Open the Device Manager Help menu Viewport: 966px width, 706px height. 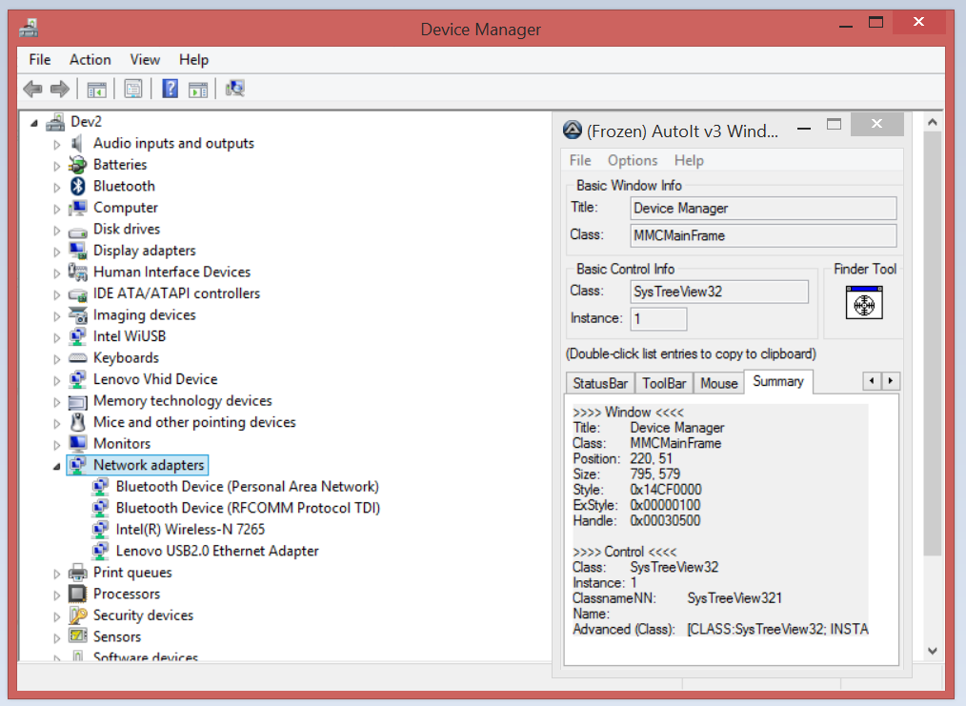(194, 60)
